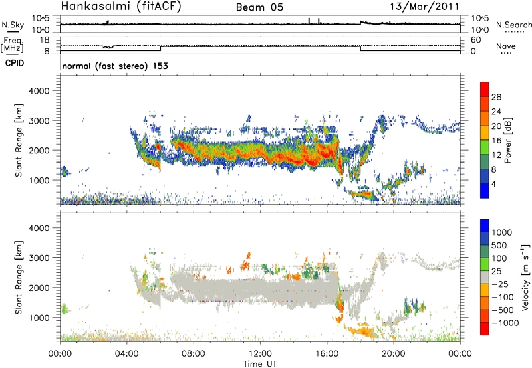
Task: Click the '60' tick on the Nave axis
Action: tap(475, 40)
